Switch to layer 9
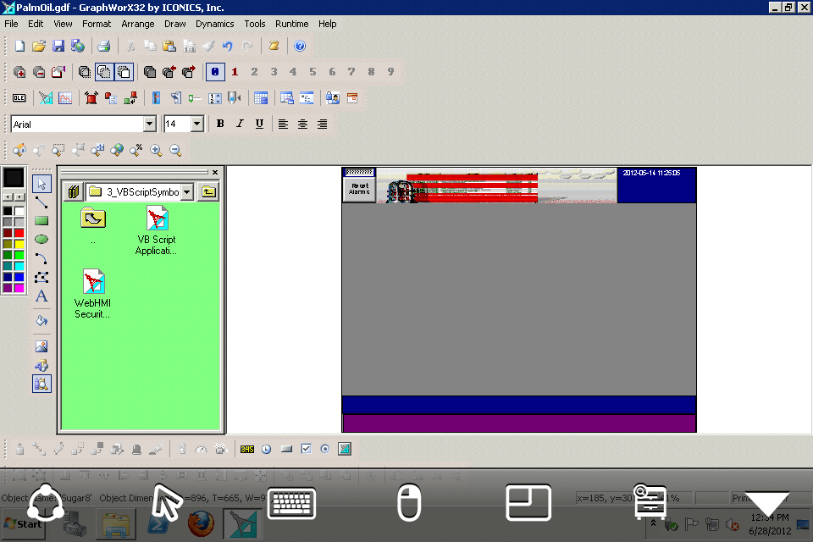Image resolution: width=813 pixels, height=542 pixels. 391,72
